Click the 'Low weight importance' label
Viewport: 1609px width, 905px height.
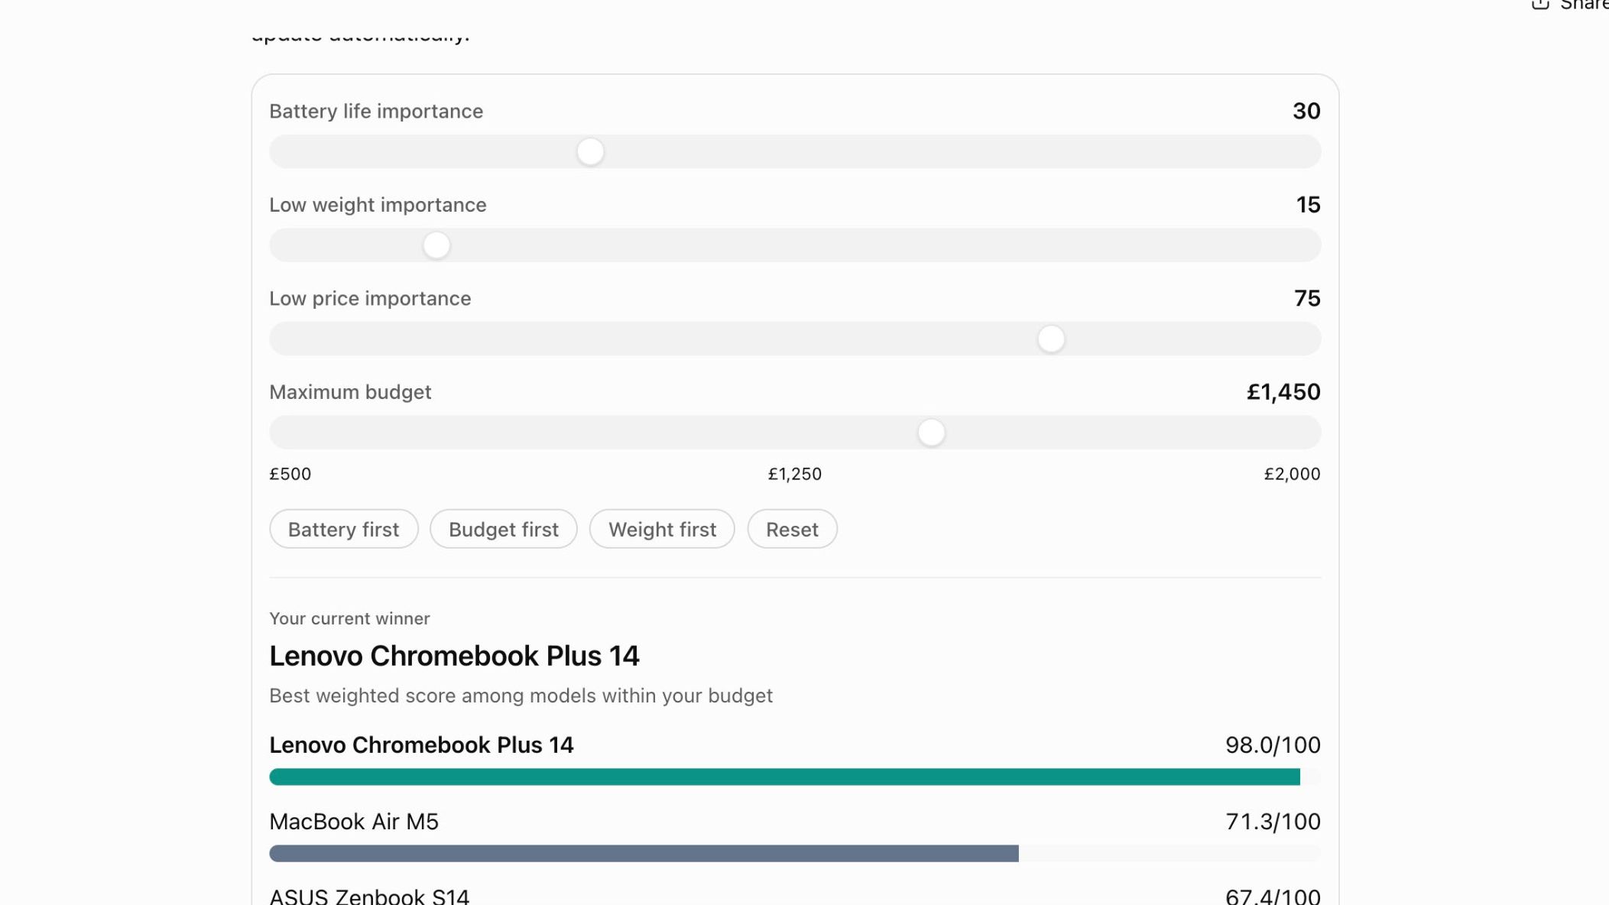point(378,205)
